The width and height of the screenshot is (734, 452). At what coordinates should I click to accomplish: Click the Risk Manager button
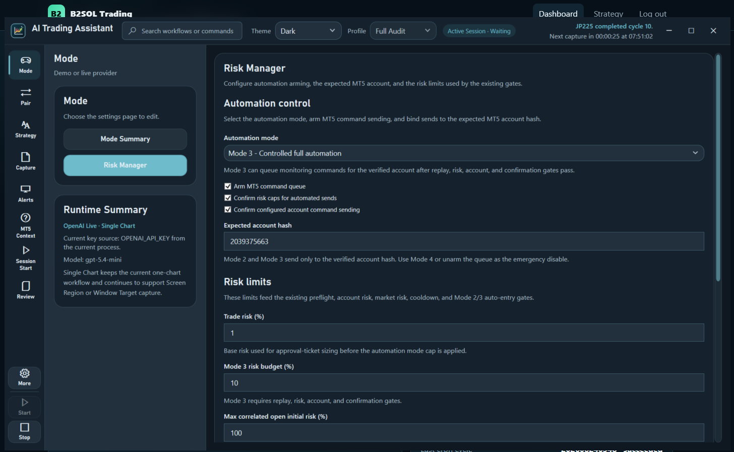125,165
